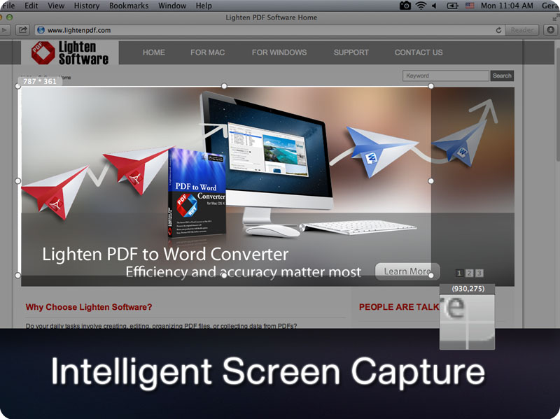Screen dimensions: 560x419
Task: Open the CONTACT US nav item
Action: (419, 52)
